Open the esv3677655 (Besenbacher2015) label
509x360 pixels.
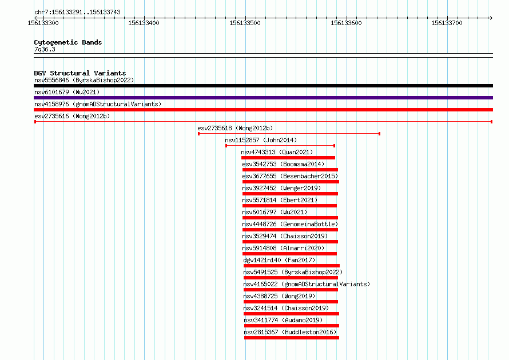click(290, 176)
